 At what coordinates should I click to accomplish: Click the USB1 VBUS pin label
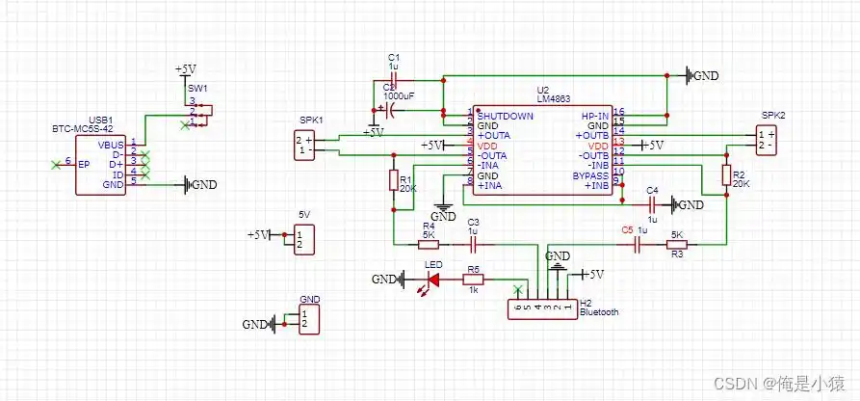point(113,145)
